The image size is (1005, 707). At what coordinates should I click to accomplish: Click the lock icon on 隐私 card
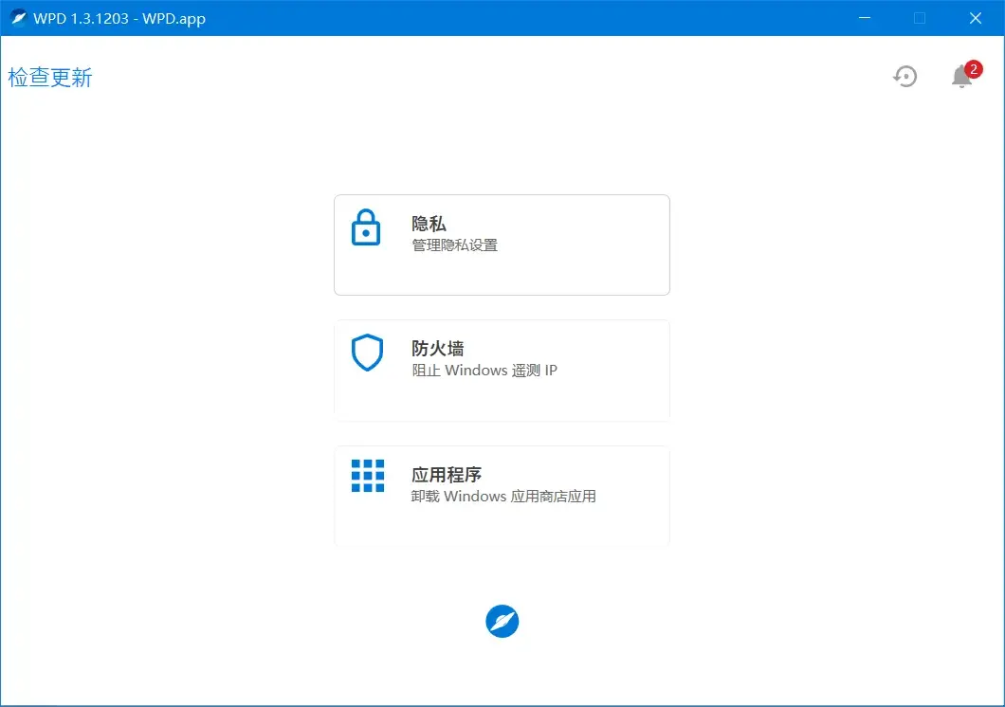366,227
